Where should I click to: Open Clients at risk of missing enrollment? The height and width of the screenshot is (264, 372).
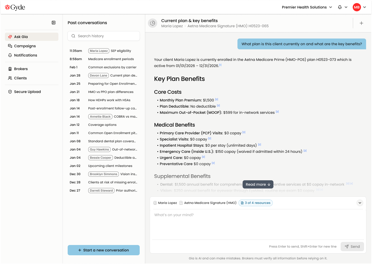pos(104,182)
